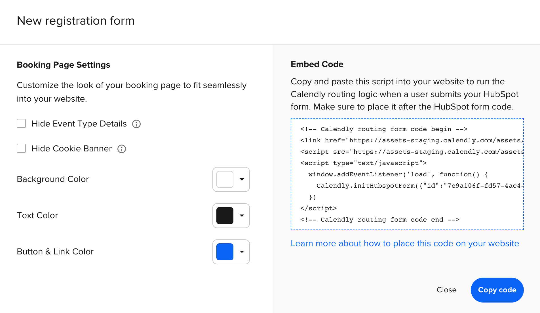
Task: Expand the Button & Link Color dropdown arrow
Action: [242, 252]
